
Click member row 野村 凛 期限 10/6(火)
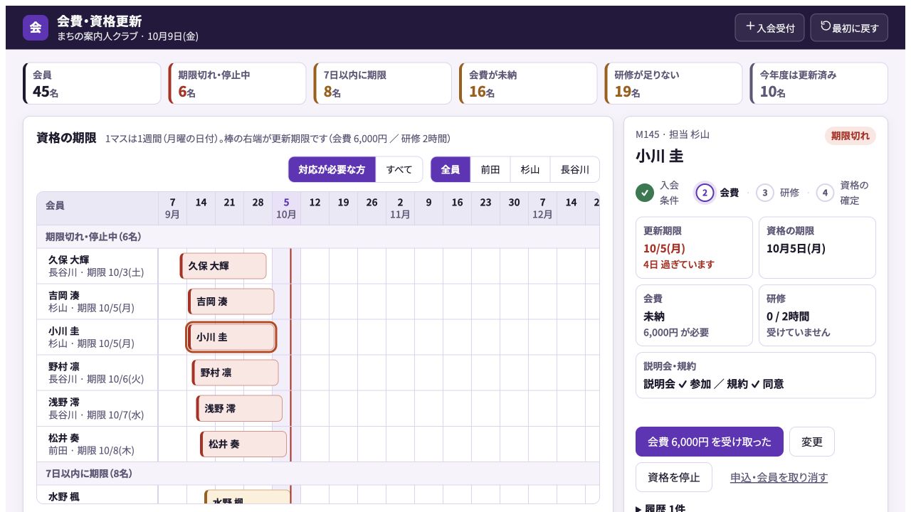coord(98,373)
